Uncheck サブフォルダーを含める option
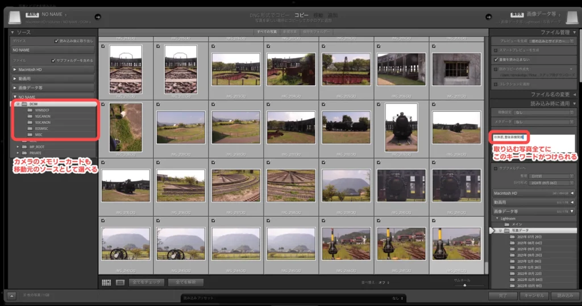582x306 pixels. (x=53, y=60)
